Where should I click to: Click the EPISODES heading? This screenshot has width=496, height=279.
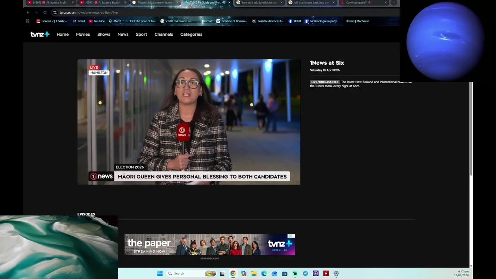pos(86,214)
